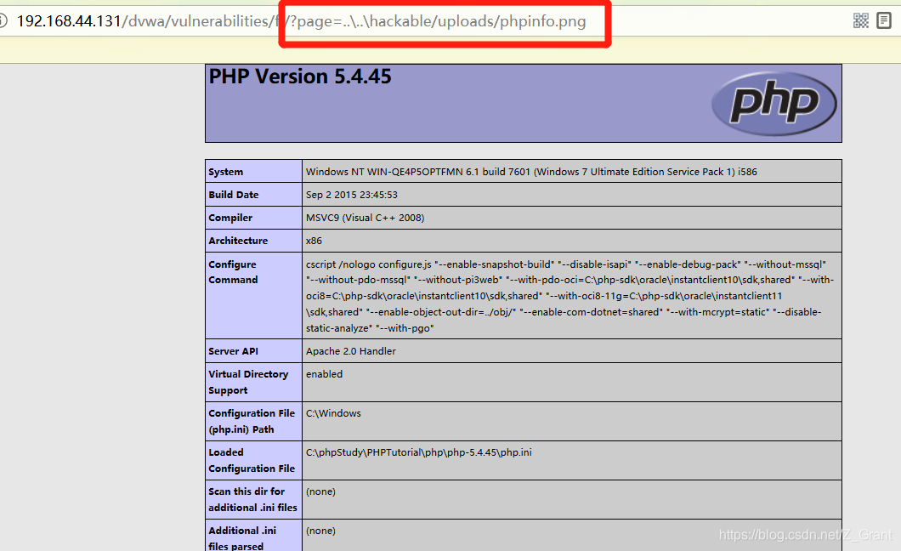
Task: Select 'Configuration File (php.ini) Path' label
Action: (x=254, y=421)
